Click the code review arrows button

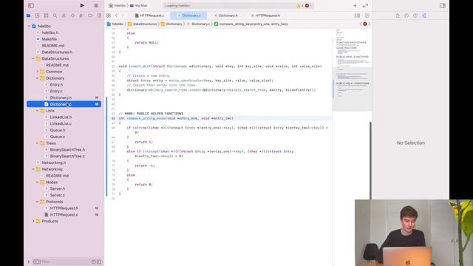pyautogui.click(x=365, y=5)
